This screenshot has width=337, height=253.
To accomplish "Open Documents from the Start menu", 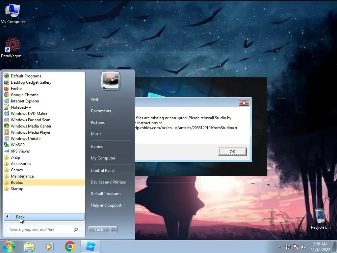I will [x=101, y=111].
